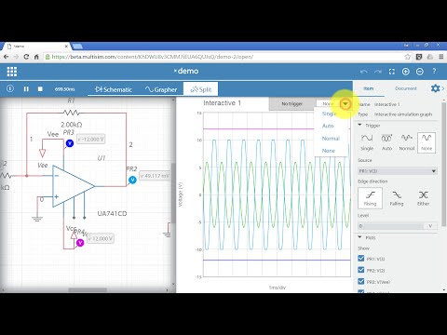The height and width of the screenshot is (335, 447).
Task: Open help with the question mark icon
Action: 434,72
